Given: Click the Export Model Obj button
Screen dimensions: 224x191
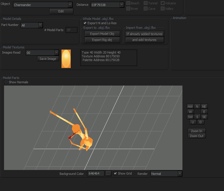Looking at the screenshot, I should pyautogui.click(x=102, y=34).
